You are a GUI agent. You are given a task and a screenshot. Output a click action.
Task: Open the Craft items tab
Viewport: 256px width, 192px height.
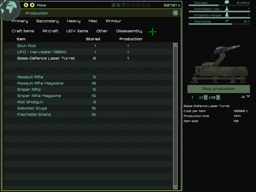pyautogui.click(x=23, y=31)
